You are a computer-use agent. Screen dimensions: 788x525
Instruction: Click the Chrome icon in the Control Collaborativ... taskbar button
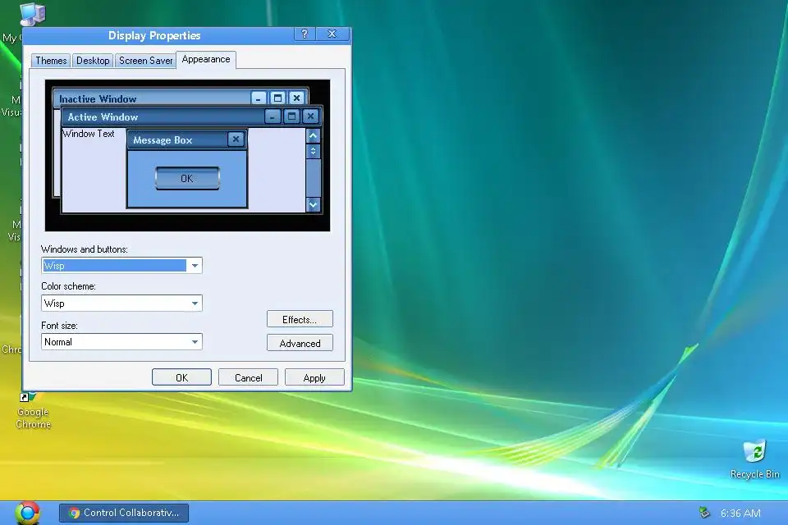pos(75,513)
